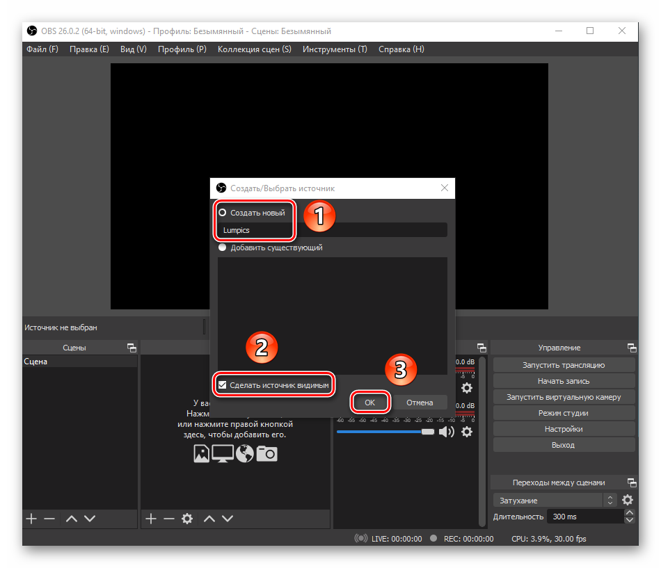Mute audio with the speaker icon
Viewport: 661px width, 568px height.
(446, 432)
